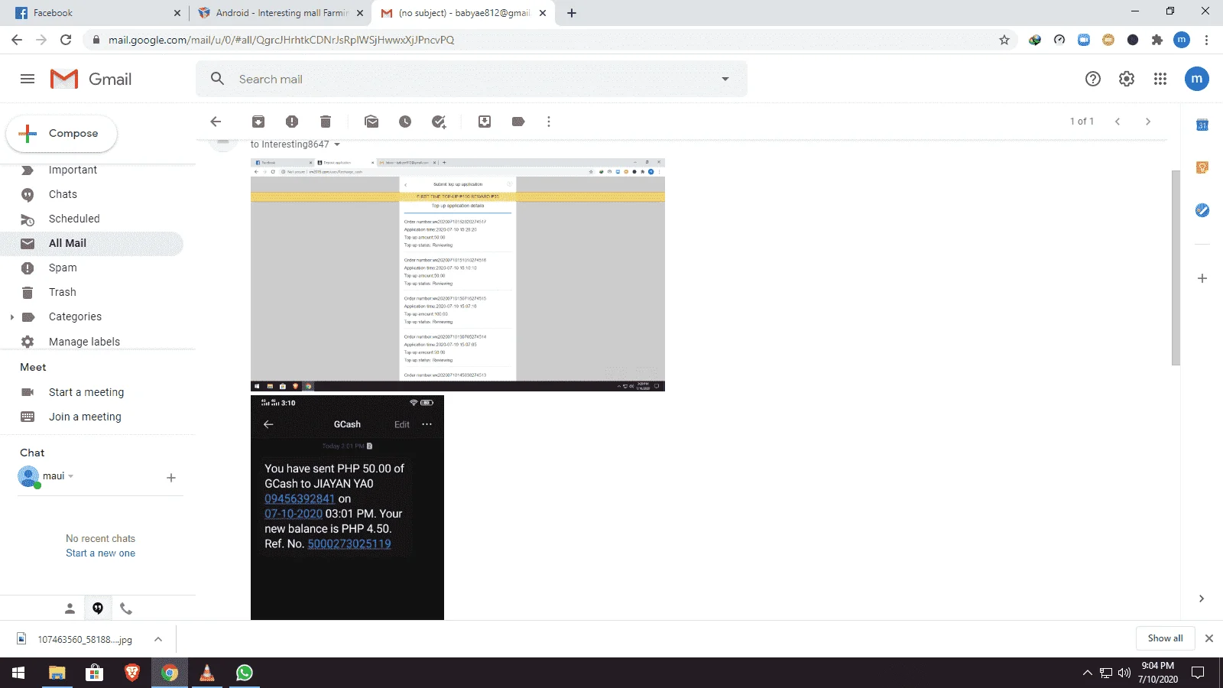Open Google Keep side panel
This screenshot has width=1223, height=688.
coord(1202,167)
